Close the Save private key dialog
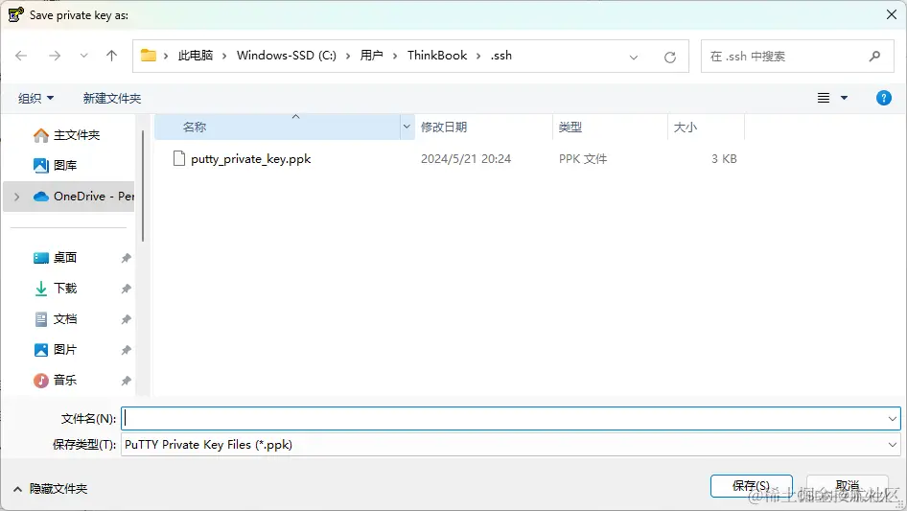 tap(892, 14)
